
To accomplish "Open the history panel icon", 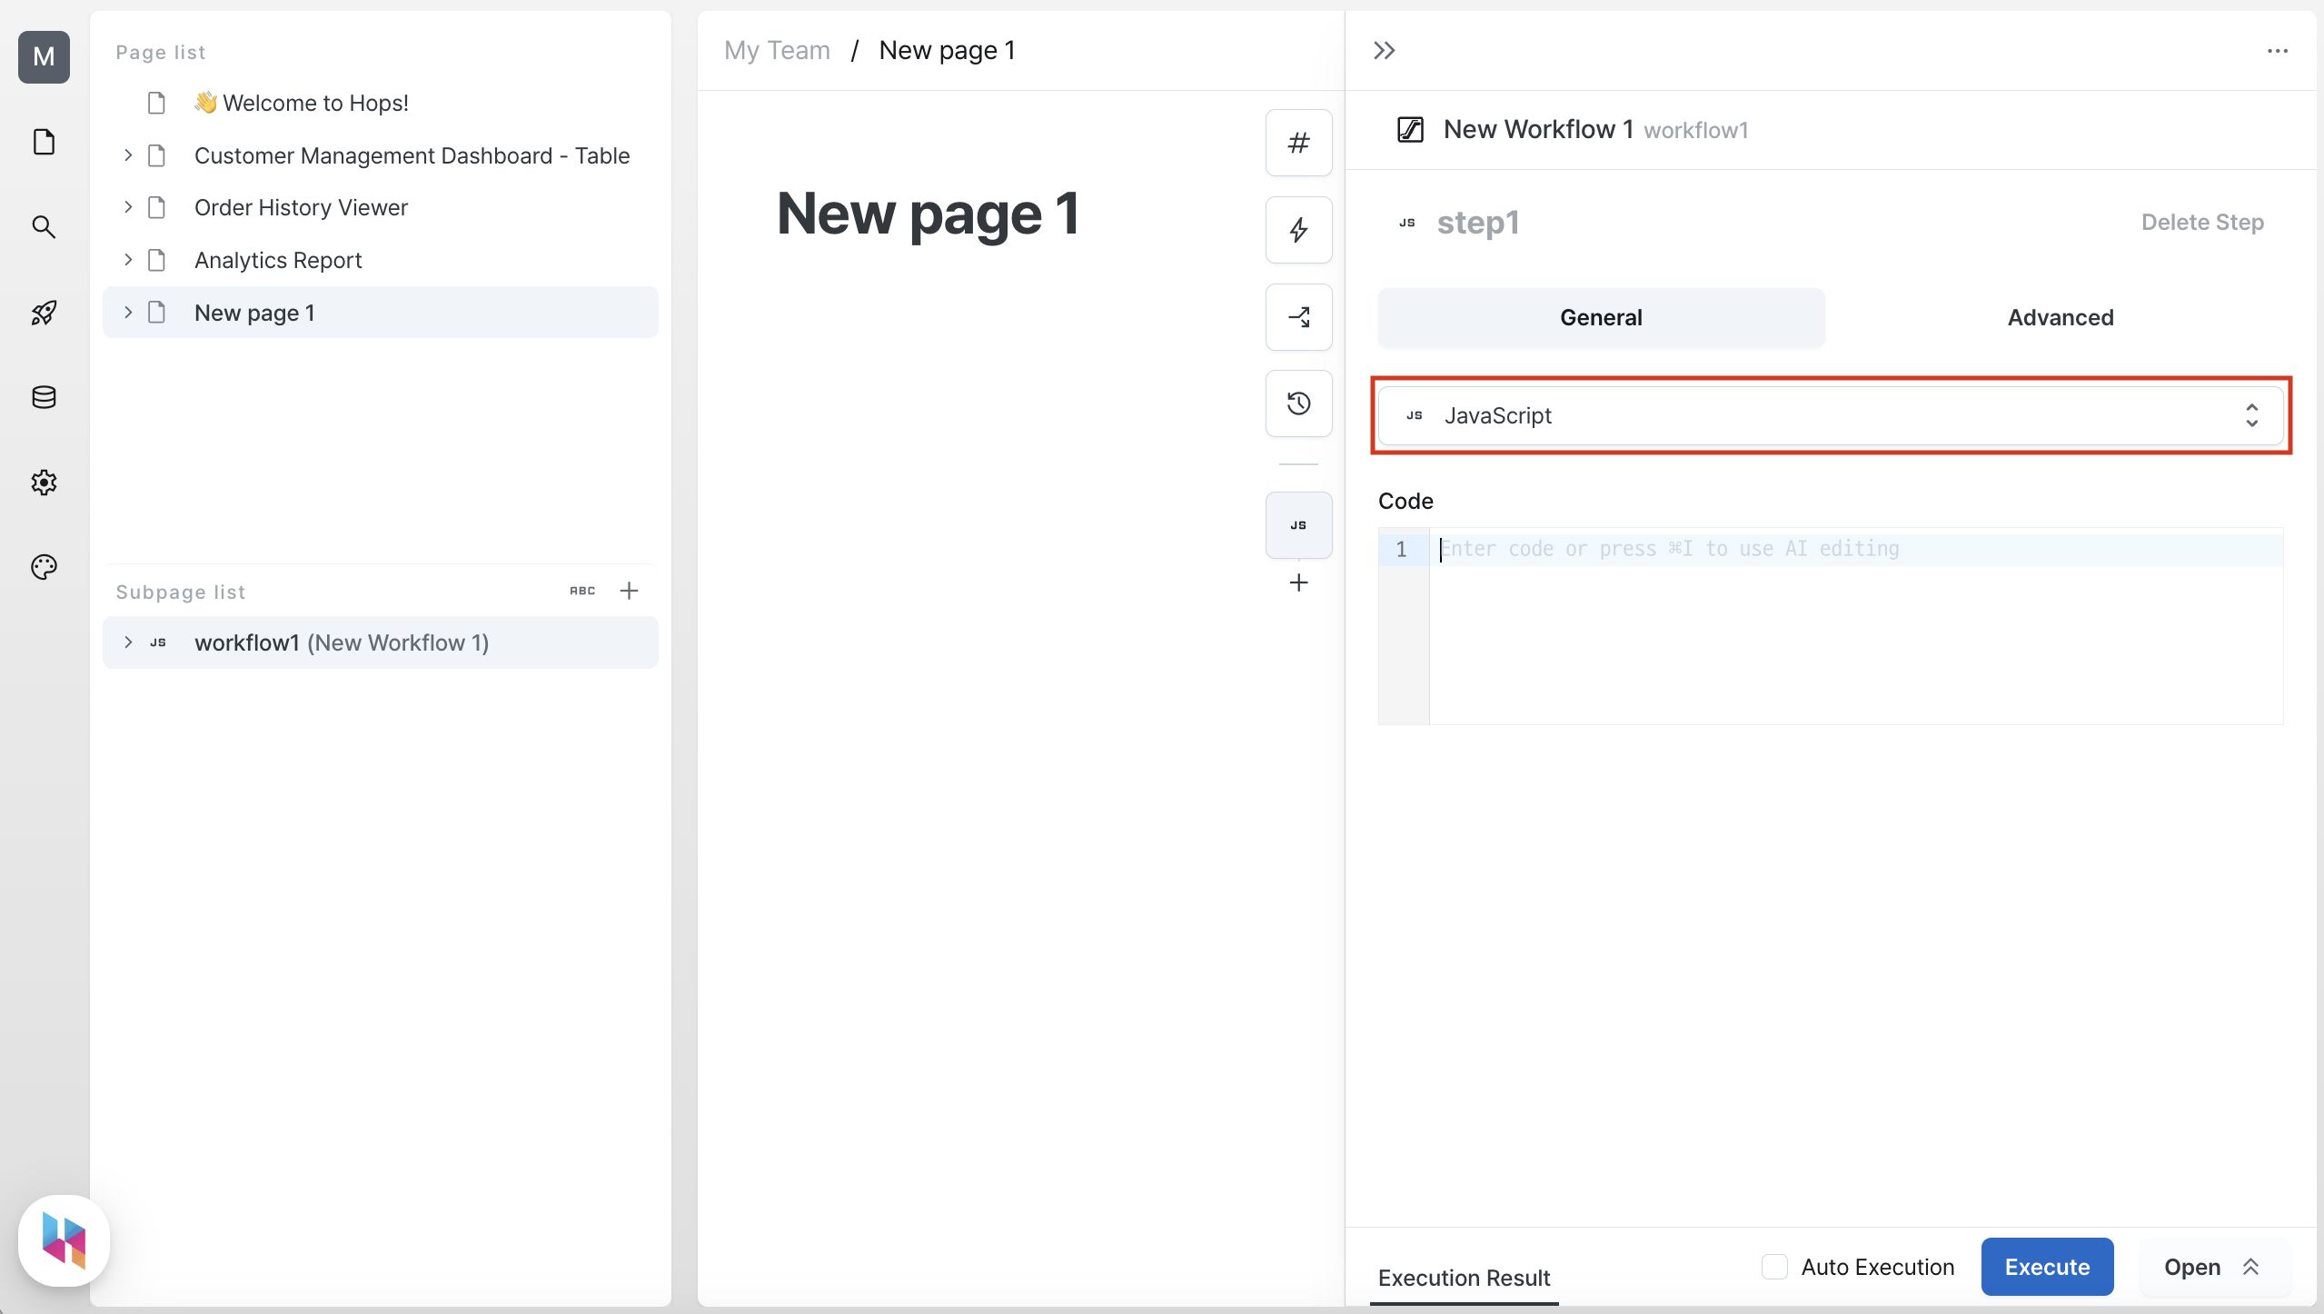I will pyautogui.click(x=1299, y=404).
